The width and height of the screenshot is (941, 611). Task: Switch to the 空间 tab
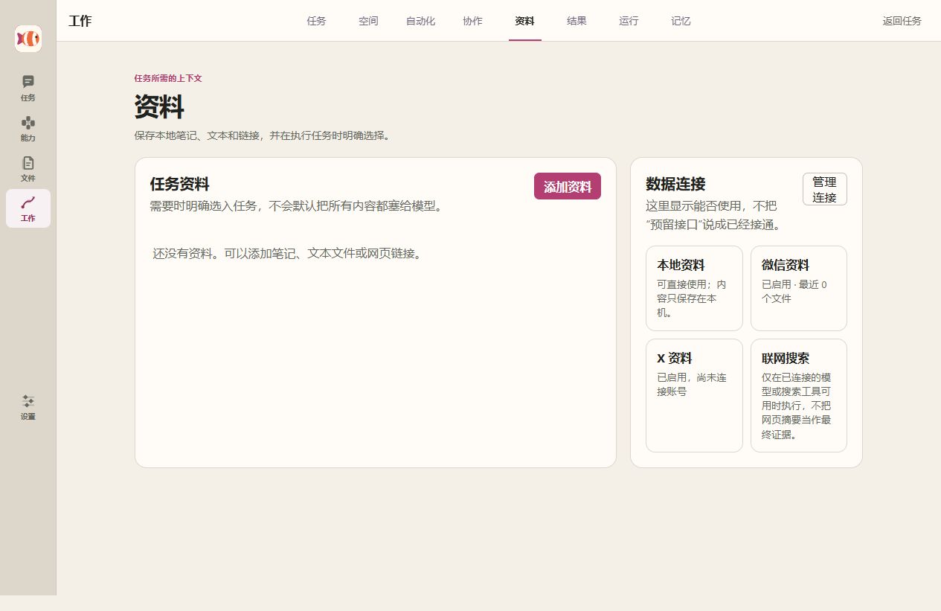pos(368,21)
